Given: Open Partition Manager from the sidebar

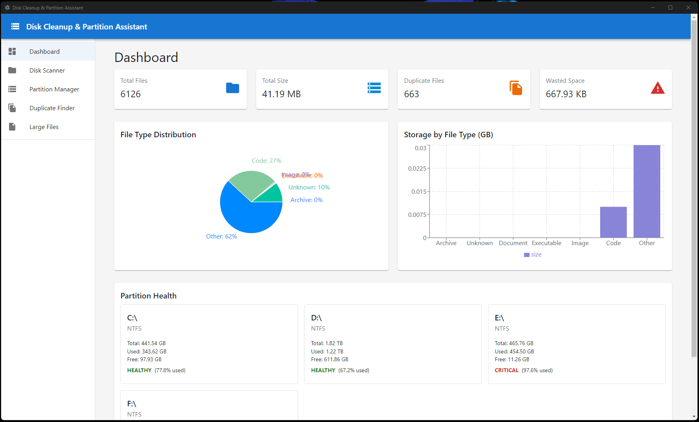Looking at the screenshot, I should (x=54, y=89).
